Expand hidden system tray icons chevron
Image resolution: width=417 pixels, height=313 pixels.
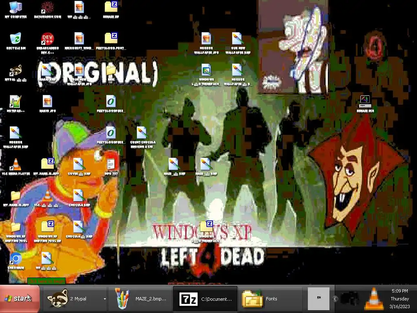335,299
